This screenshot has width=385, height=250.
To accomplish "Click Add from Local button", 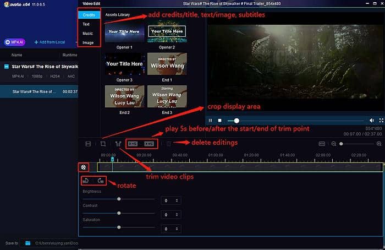I will (51, 42).
